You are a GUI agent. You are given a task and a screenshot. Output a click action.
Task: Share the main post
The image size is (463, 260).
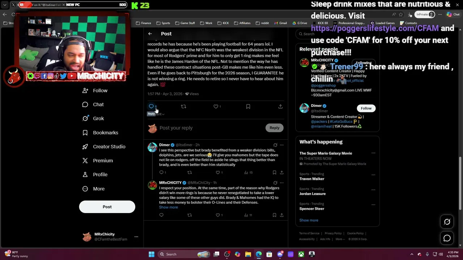280,107
